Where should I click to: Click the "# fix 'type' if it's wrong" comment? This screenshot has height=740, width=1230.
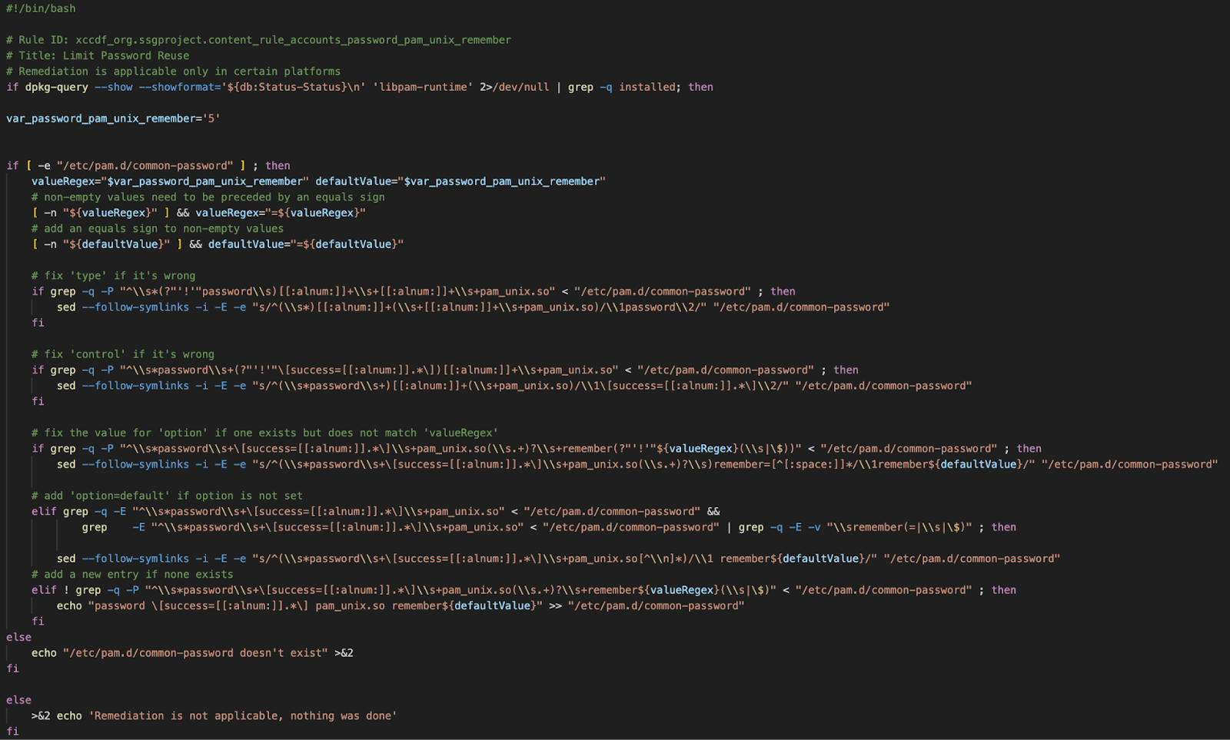(114, 276)
